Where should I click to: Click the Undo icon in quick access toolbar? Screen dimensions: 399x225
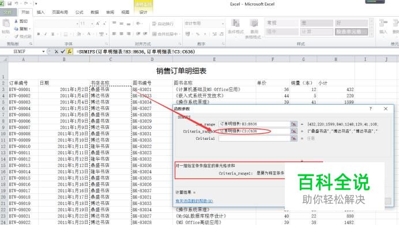pos(17,3)
